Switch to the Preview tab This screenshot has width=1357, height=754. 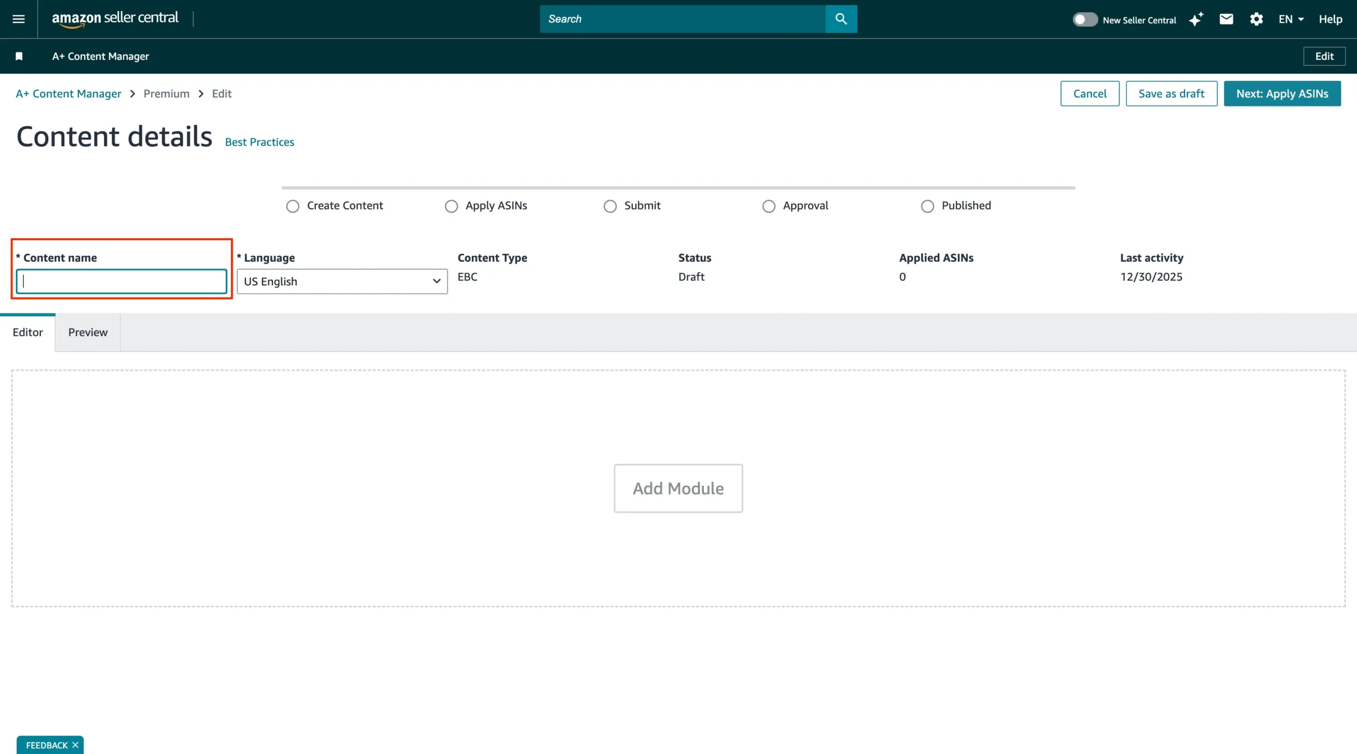coord(87,332)
